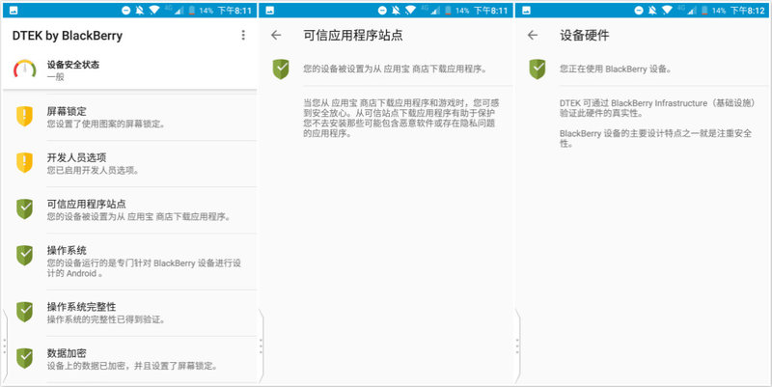Tap the 一般 status rating text

tap(55, 77)
